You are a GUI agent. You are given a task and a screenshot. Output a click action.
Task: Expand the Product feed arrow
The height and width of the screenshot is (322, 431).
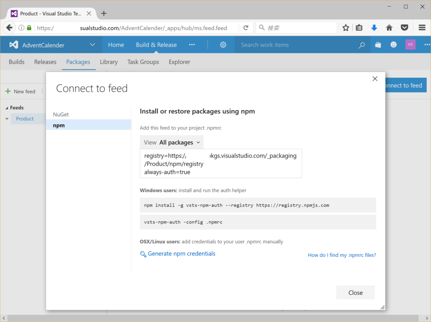point(7,119)
